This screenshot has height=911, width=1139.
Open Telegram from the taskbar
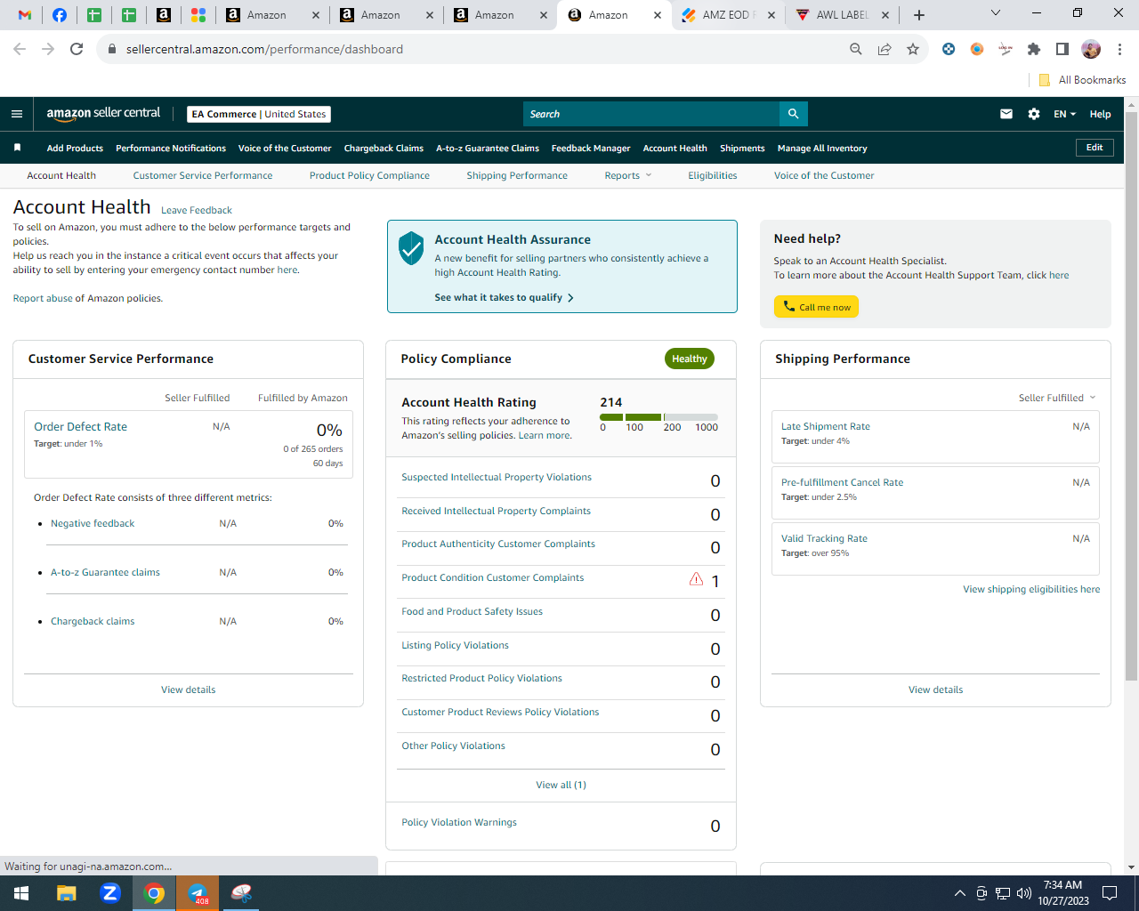pos(198,893)
